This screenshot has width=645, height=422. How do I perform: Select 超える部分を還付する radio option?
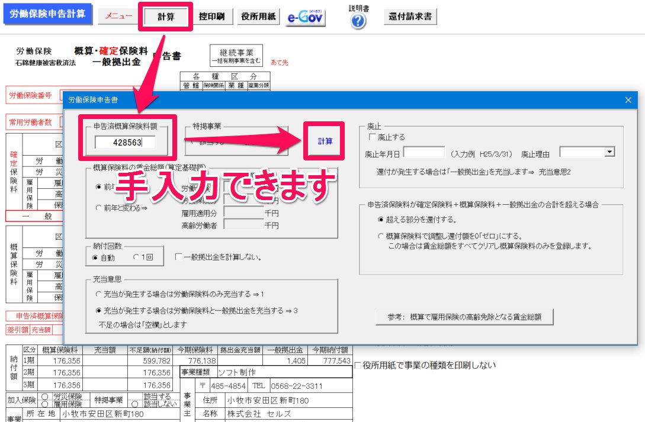point(381,219)
